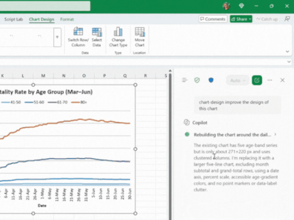Open the Format ribbon tab

tap(67, 19)
